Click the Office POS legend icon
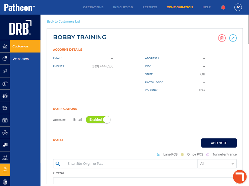Image resolution: width=249 pixels, height=186 pixels. [182, 155]
